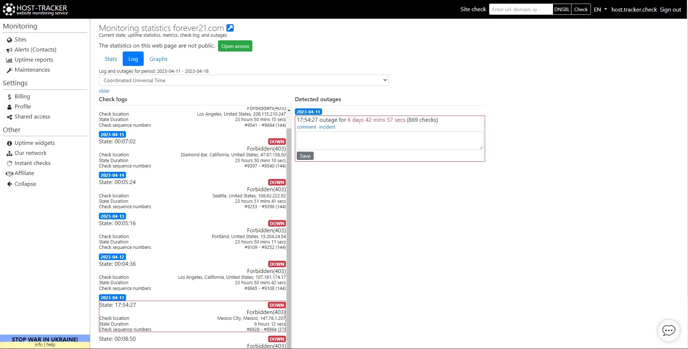Click the Mexico City check location entry
This screenshot has height=349, width=688.
point(251,318)
